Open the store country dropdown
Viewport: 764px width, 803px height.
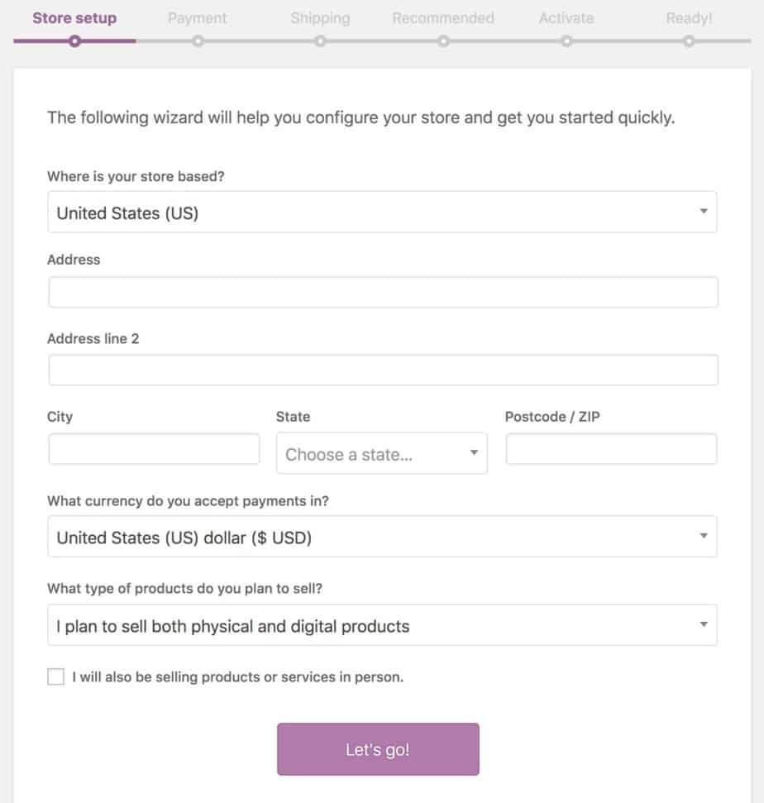[382, 213]
